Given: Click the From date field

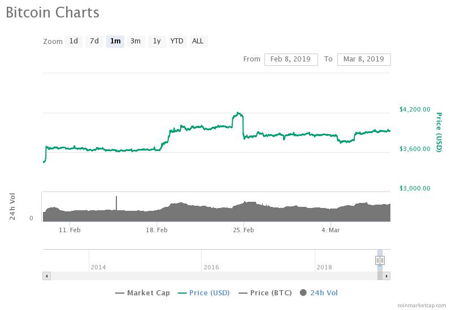Looking at the screenshot, I should click(291, 59).
